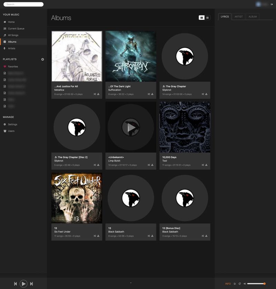Image resolution: width=276 pixels, height=289 pixels.
Task: Download .5: The Gray Chapter [Disc 2]
Action: tap(98, 165)
